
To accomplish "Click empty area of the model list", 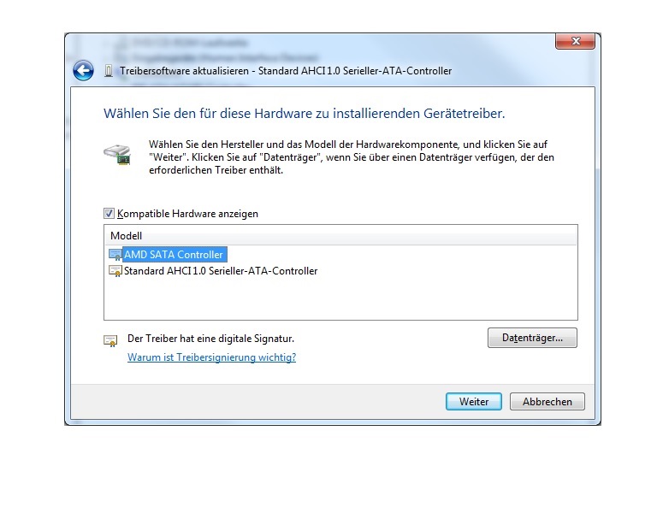I will [340, 299].
